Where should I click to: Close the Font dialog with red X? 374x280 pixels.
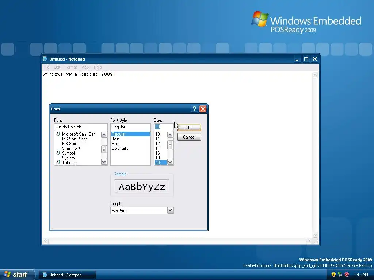pos(203,109)
